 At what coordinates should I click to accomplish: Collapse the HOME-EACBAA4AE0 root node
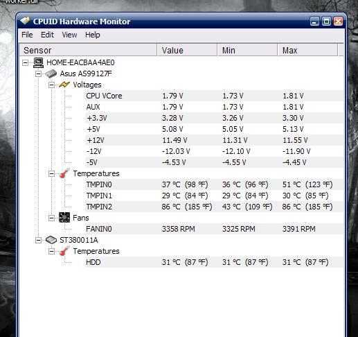click(x=25, y=62)
